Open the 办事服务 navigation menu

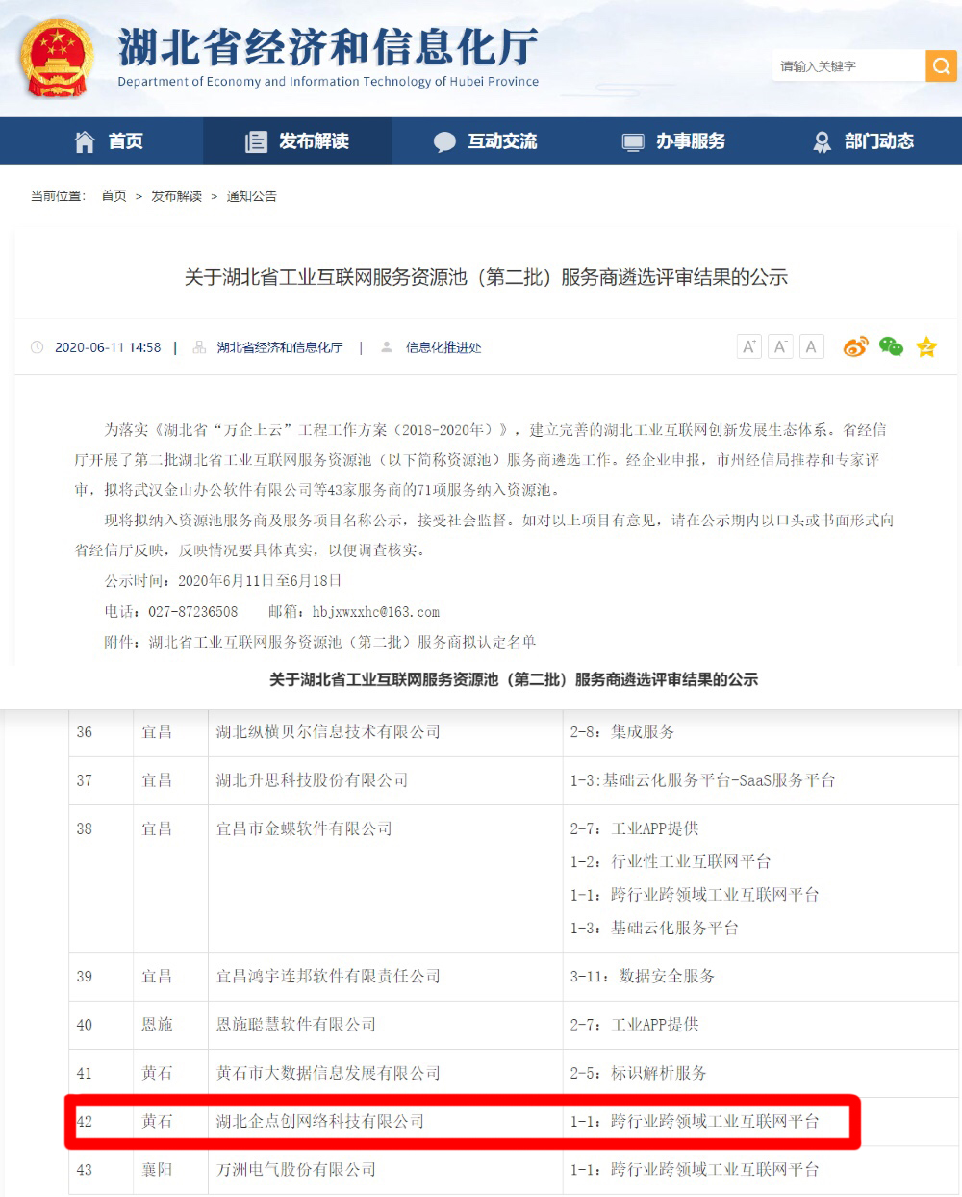click(x=674, y=141)
